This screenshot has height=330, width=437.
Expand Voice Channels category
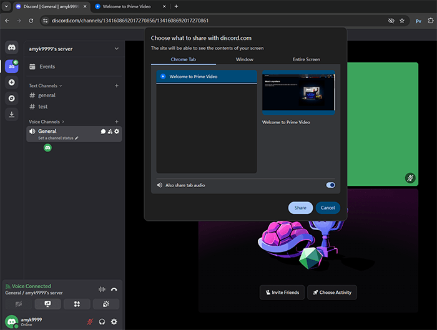coord(47,122)
